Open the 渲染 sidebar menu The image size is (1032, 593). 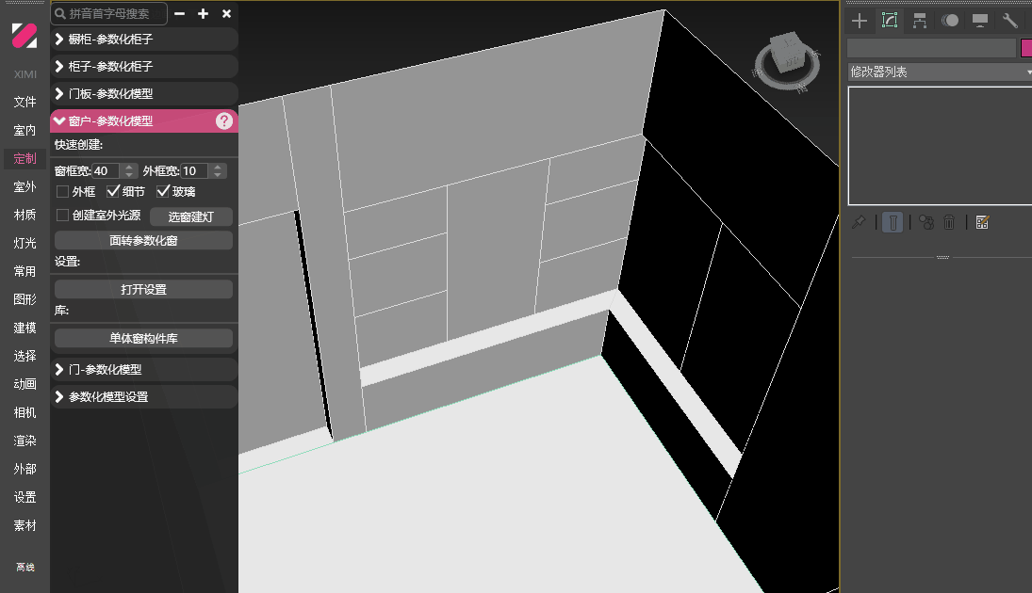[x=25, y=441]
